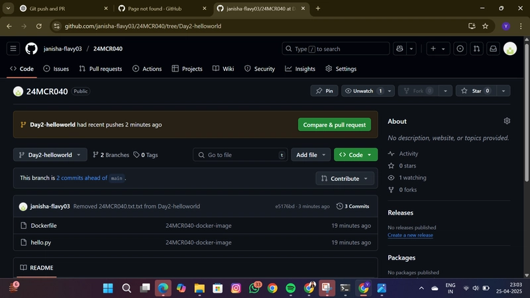Viewport: 530px width, 298px height.
Task: View the 1 watching link
Action: [x=412, y=177]
